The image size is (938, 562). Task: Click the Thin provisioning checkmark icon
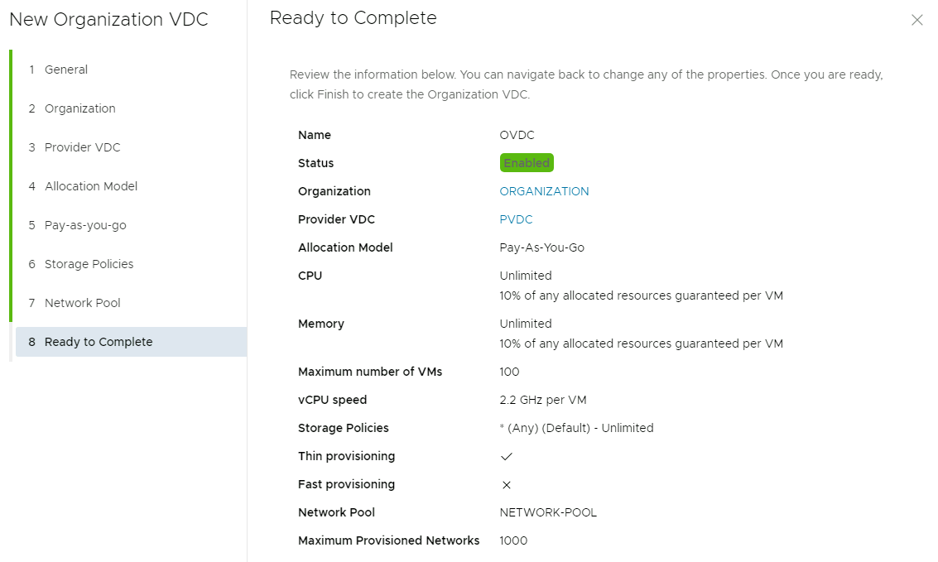coord(507,456)
